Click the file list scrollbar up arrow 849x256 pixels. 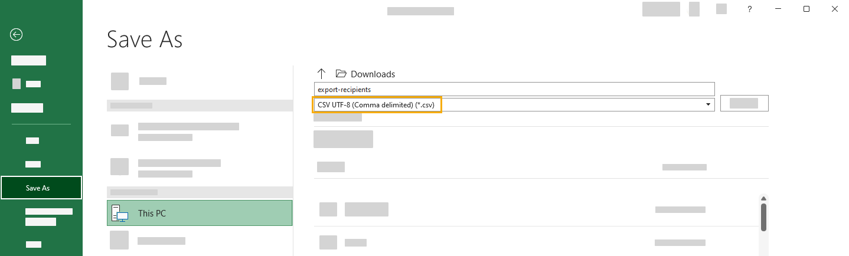(763, 199)
